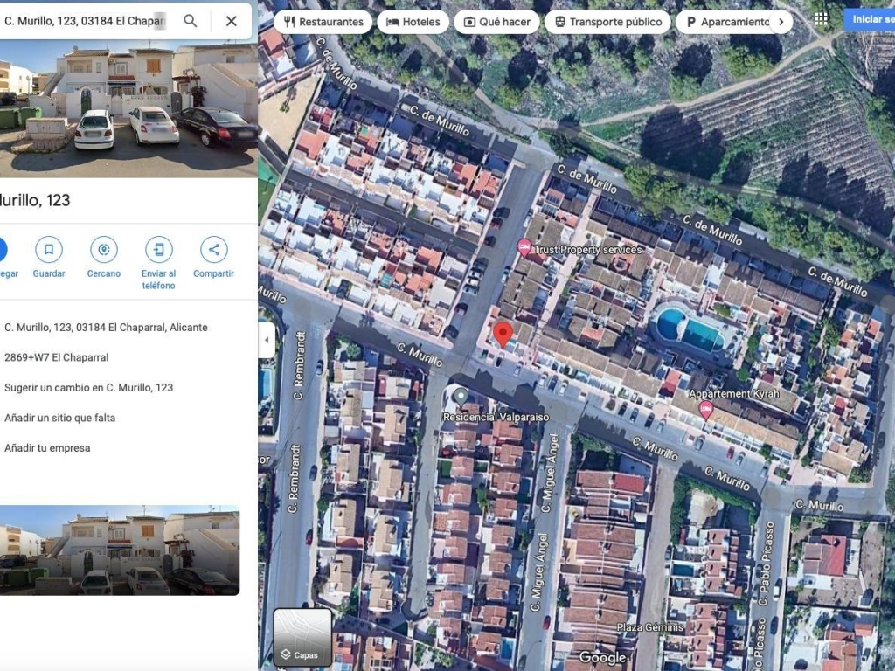Click the magnifier search icon

tap(190, 21)
